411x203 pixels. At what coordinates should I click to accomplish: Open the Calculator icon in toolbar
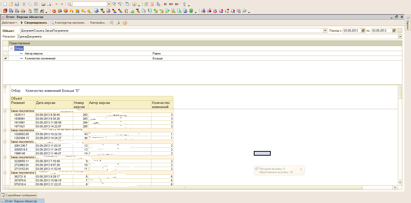(146, 4)
